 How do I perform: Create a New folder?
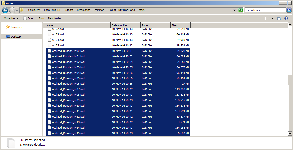55,18
